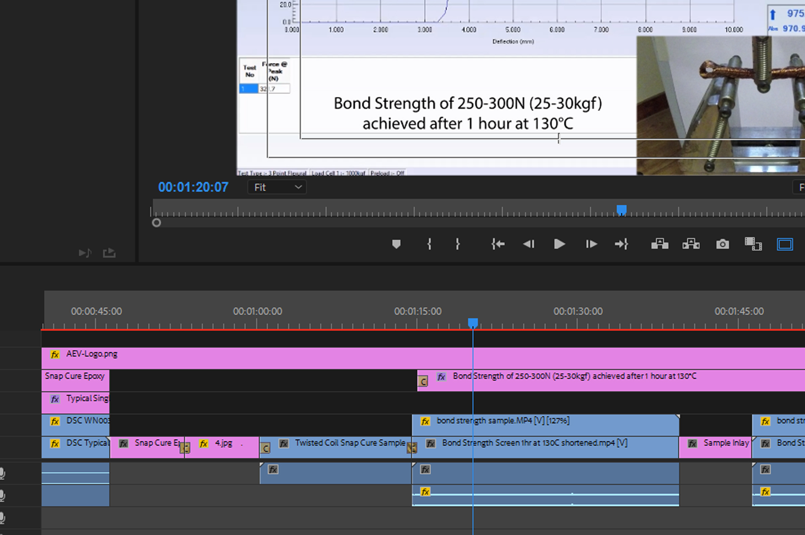Toggle the Comparison View icon
Screen dimensions: 805x535
753,244
